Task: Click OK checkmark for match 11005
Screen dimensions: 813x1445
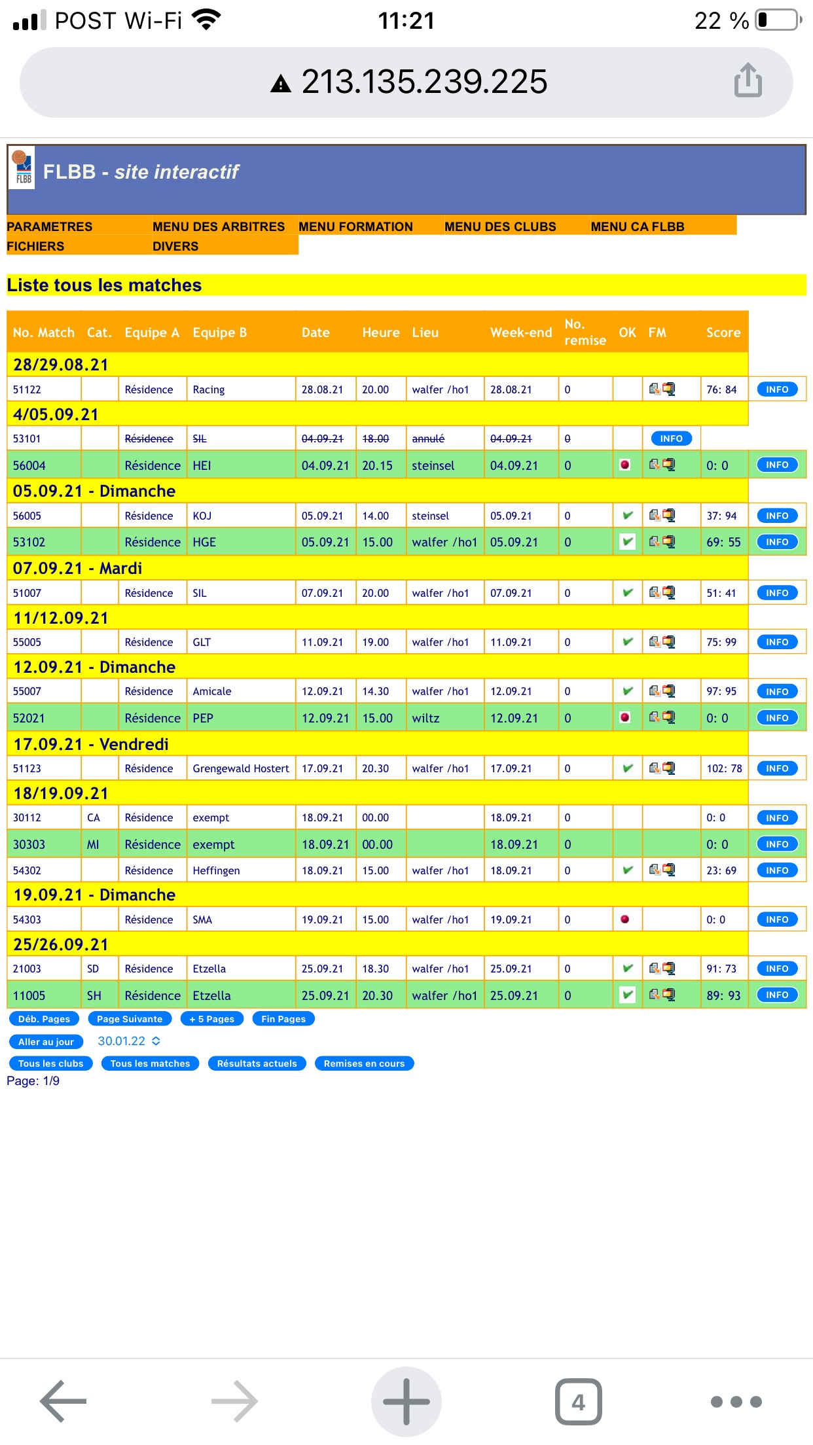Action: 628,995
